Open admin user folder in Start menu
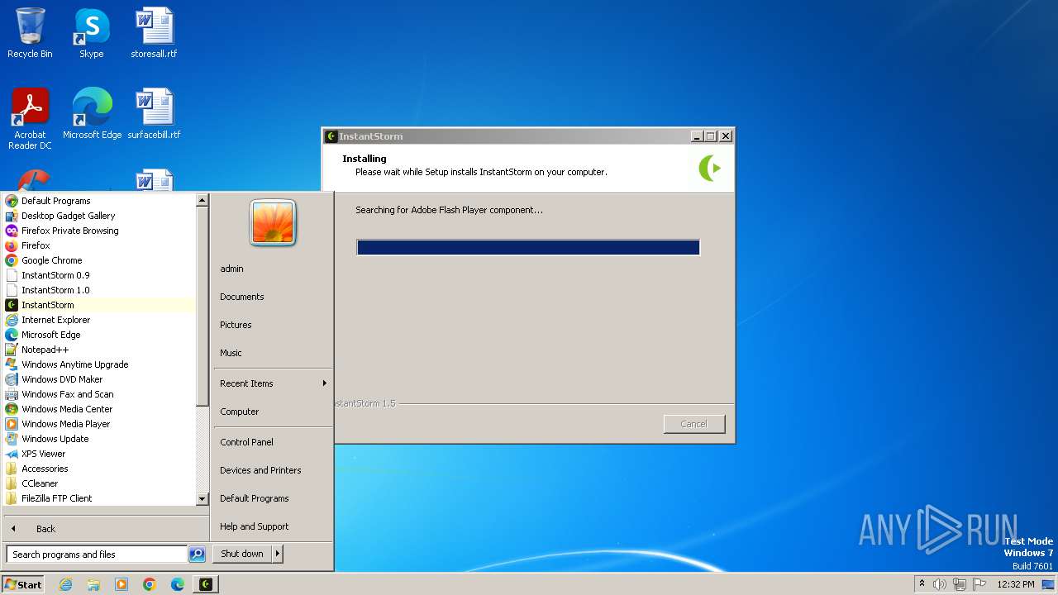Viewport: 1058px width, 595px height. (273, 269)
